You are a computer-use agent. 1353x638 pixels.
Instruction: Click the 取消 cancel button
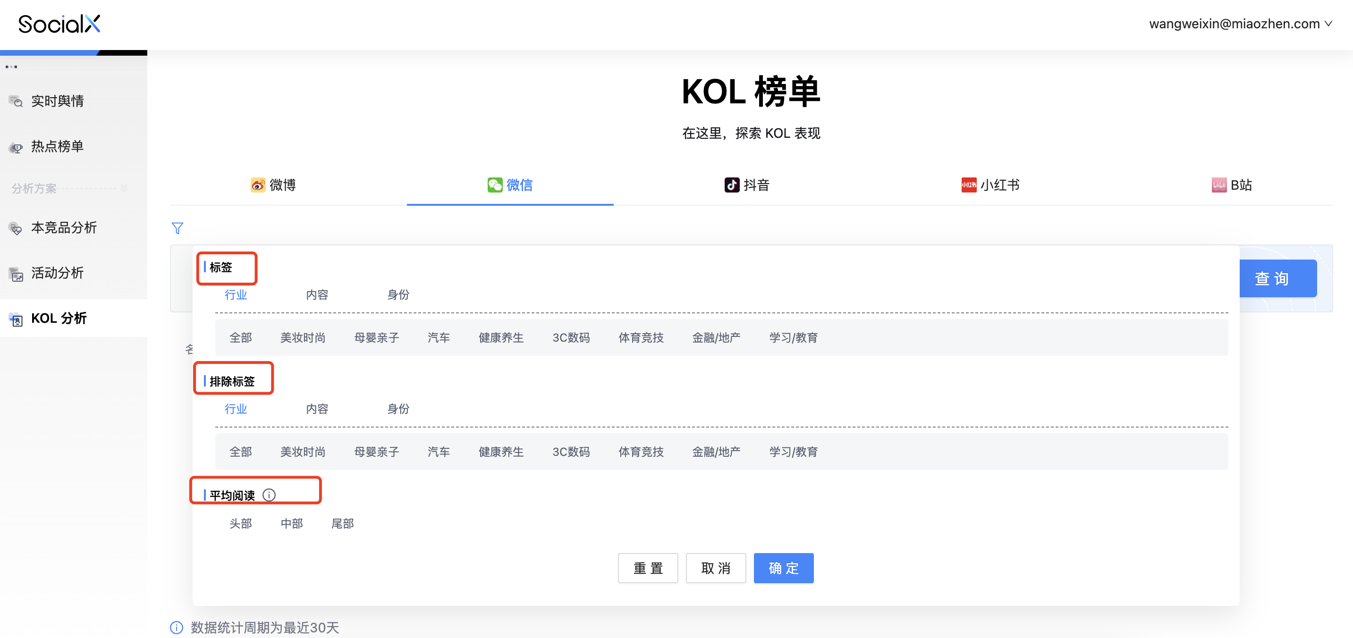[x=715, y=568]
